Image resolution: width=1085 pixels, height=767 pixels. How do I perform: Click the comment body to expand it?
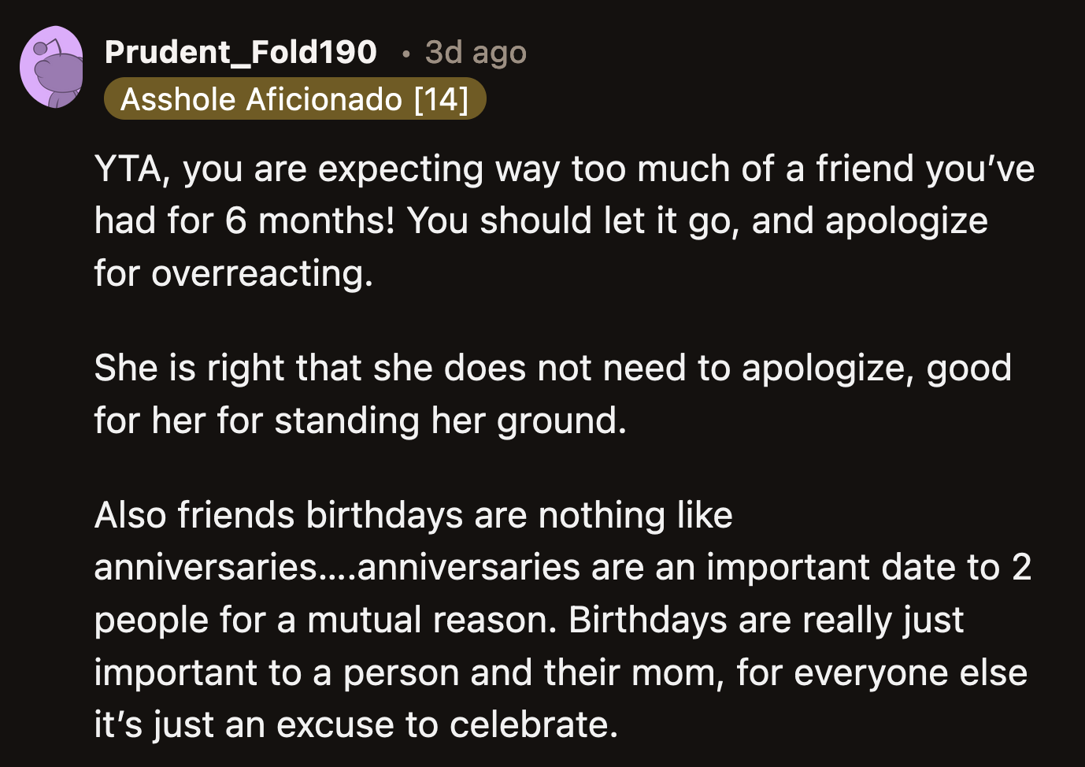point(472,394)
